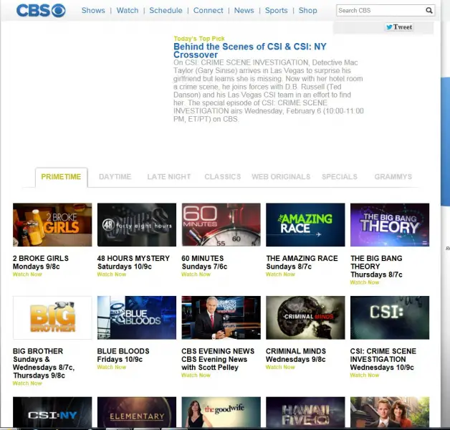Click Watch Now under The Amazing Race
Viewport: 450px width, 430px height.
pos(280,274)
